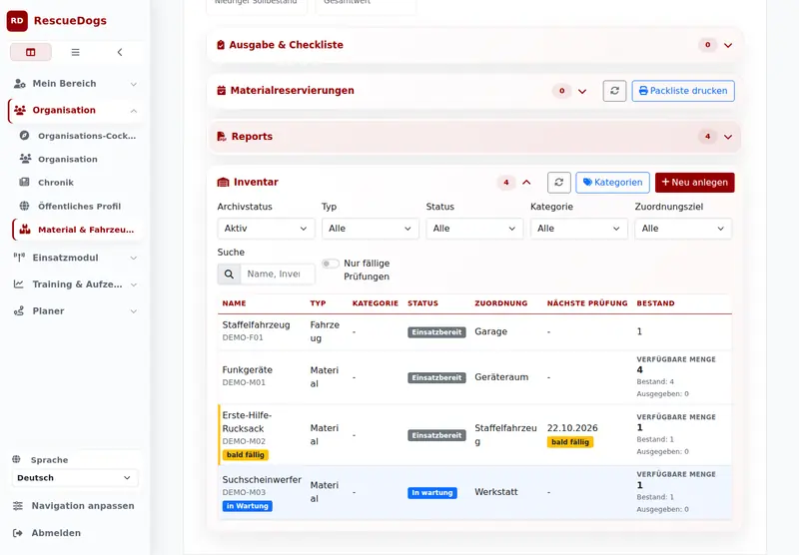The width and height of the screenshot is (799, 555).
Task: Click the search magnifier icon
Action: coord(229,274)
